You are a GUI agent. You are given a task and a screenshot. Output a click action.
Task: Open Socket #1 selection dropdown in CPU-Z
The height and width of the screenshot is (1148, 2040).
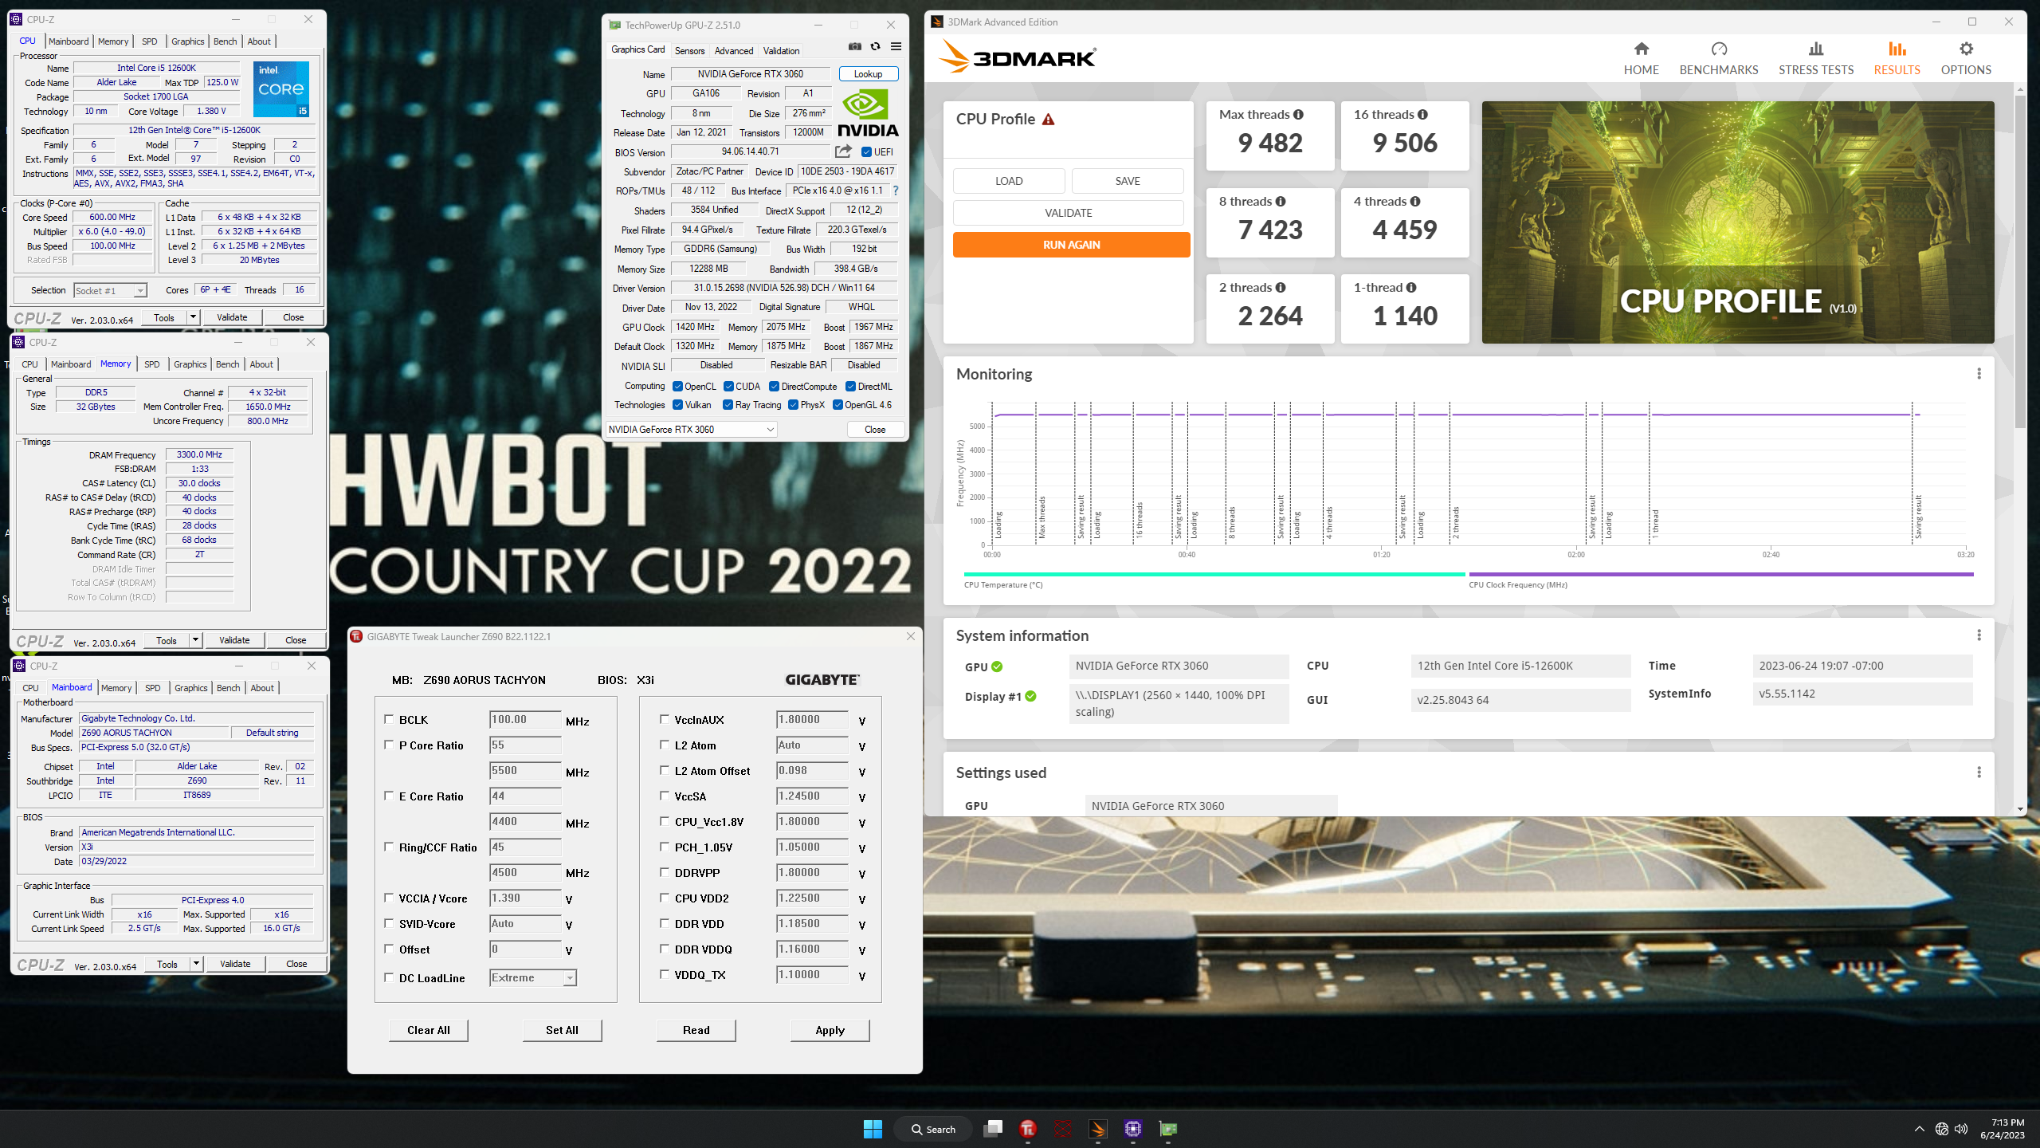pos(110,291)
